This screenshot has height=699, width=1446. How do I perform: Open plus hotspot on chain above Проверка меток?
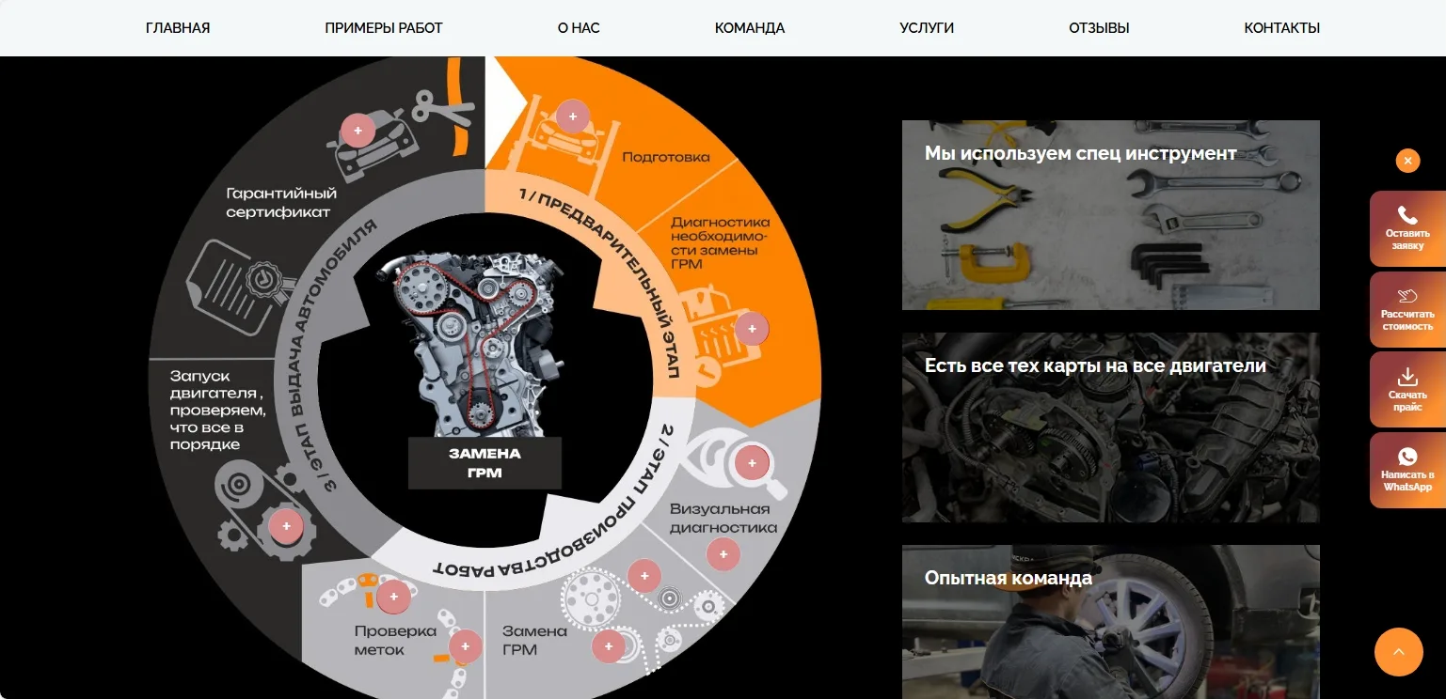pyautogui.click(x=393, y=597)
